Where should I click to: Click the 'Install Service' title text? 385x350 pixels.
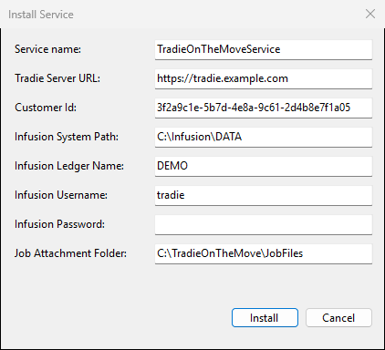[x=41, y=15]
